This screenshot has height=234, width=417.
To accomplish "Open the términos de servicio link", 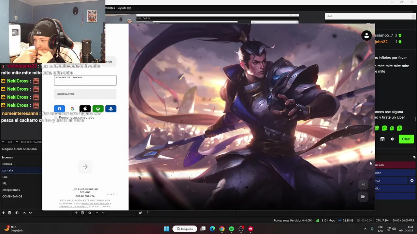I will (x=73, y=206).
